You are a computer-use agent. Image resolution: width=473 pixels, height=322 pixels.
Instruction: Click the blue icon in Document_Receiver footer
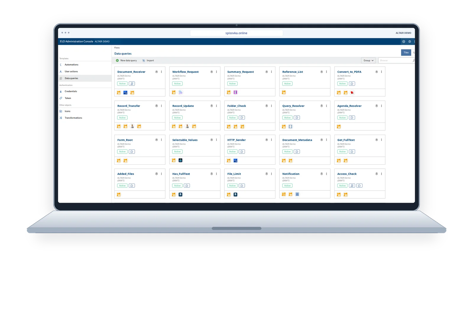125,93
